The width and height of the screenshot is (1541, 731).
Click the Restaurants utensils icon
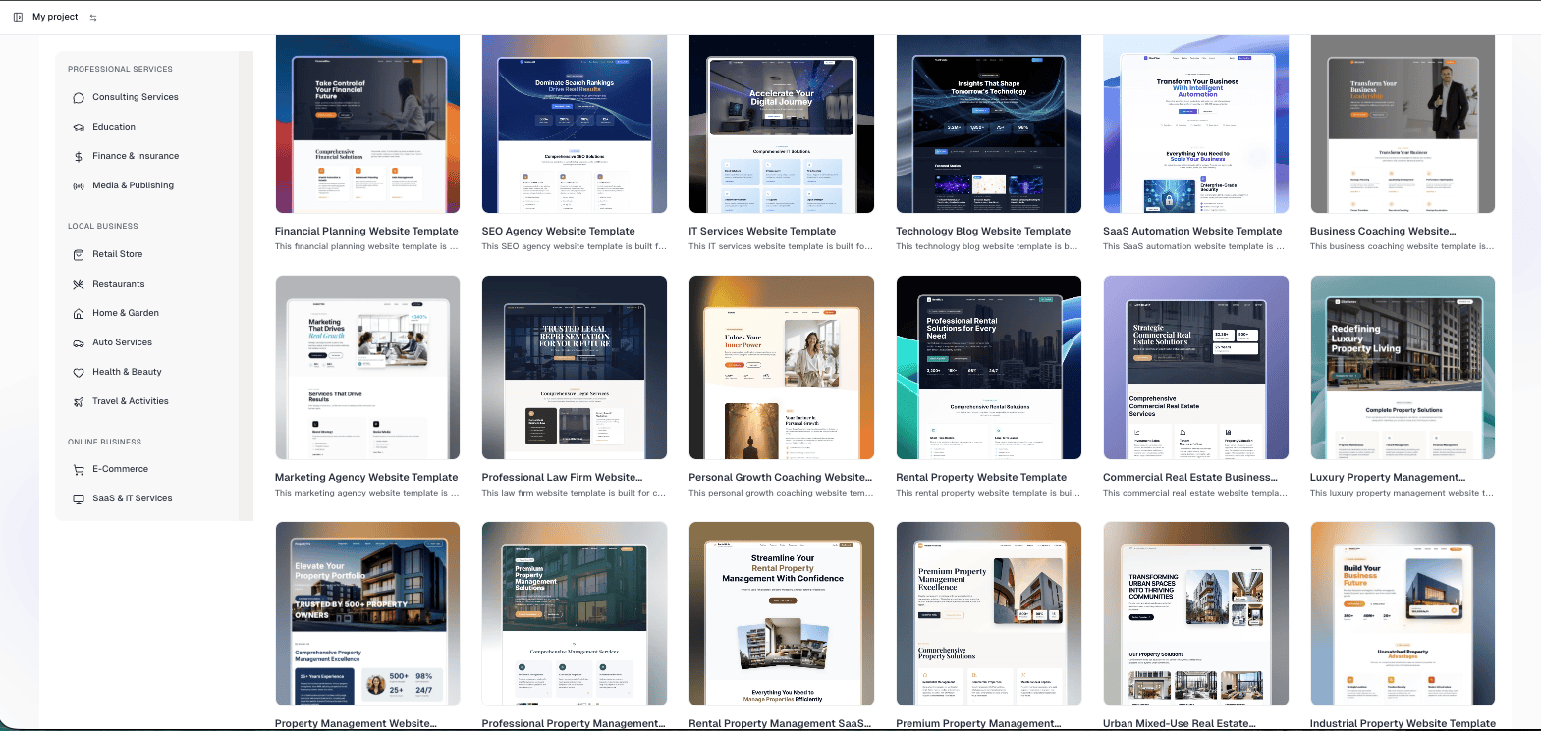(79, 285)
